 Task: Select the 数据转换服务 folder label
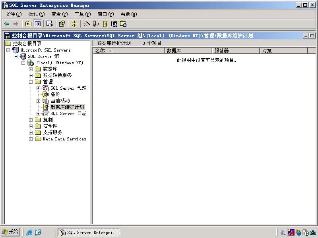click(x=57, y=75)
